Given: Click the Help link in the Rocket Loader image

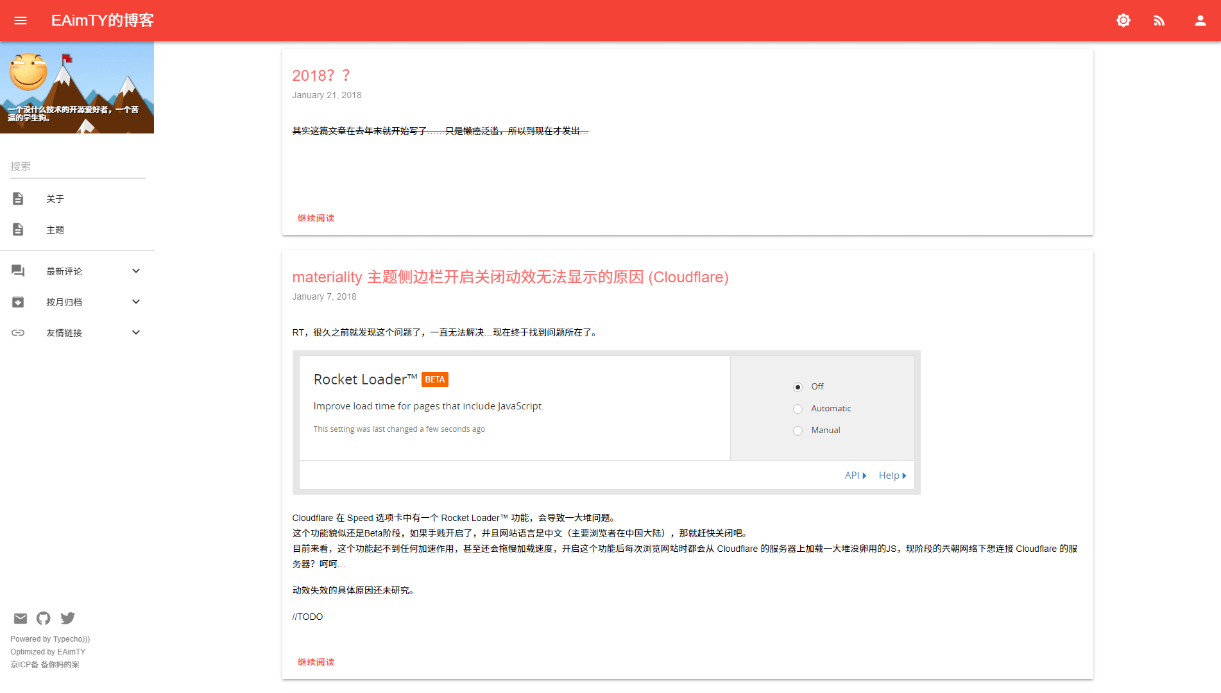Looking at the screenshot, I should tap(892, 475).
